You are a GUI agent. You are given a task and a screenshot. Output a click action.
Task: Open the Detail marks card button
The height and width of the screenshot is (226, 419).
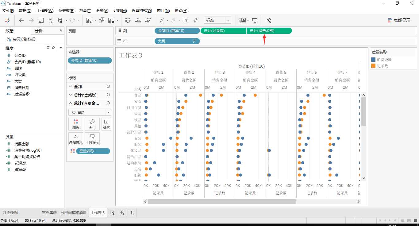pyautogui.click(x=76, y=139)
